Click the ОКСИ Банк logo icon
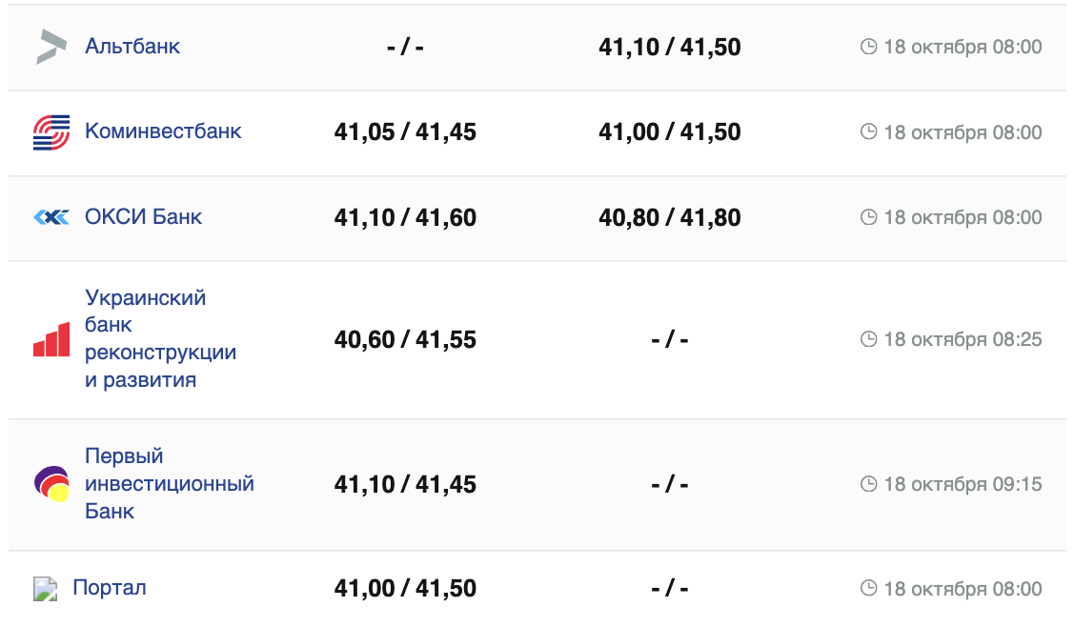 [x=51, y=217]
